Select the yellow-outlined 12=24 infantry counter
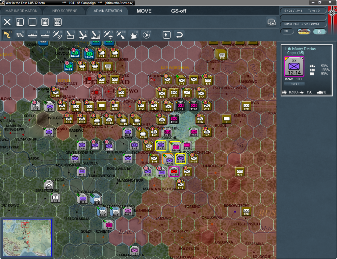This screenshot has width=337, height=259. click(180, 159)
